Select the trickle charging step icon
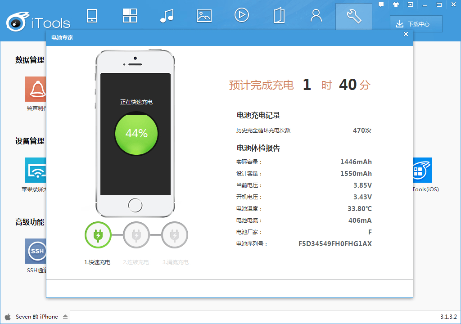Viewport: 461px width, 324px height. tap(174, 235)
